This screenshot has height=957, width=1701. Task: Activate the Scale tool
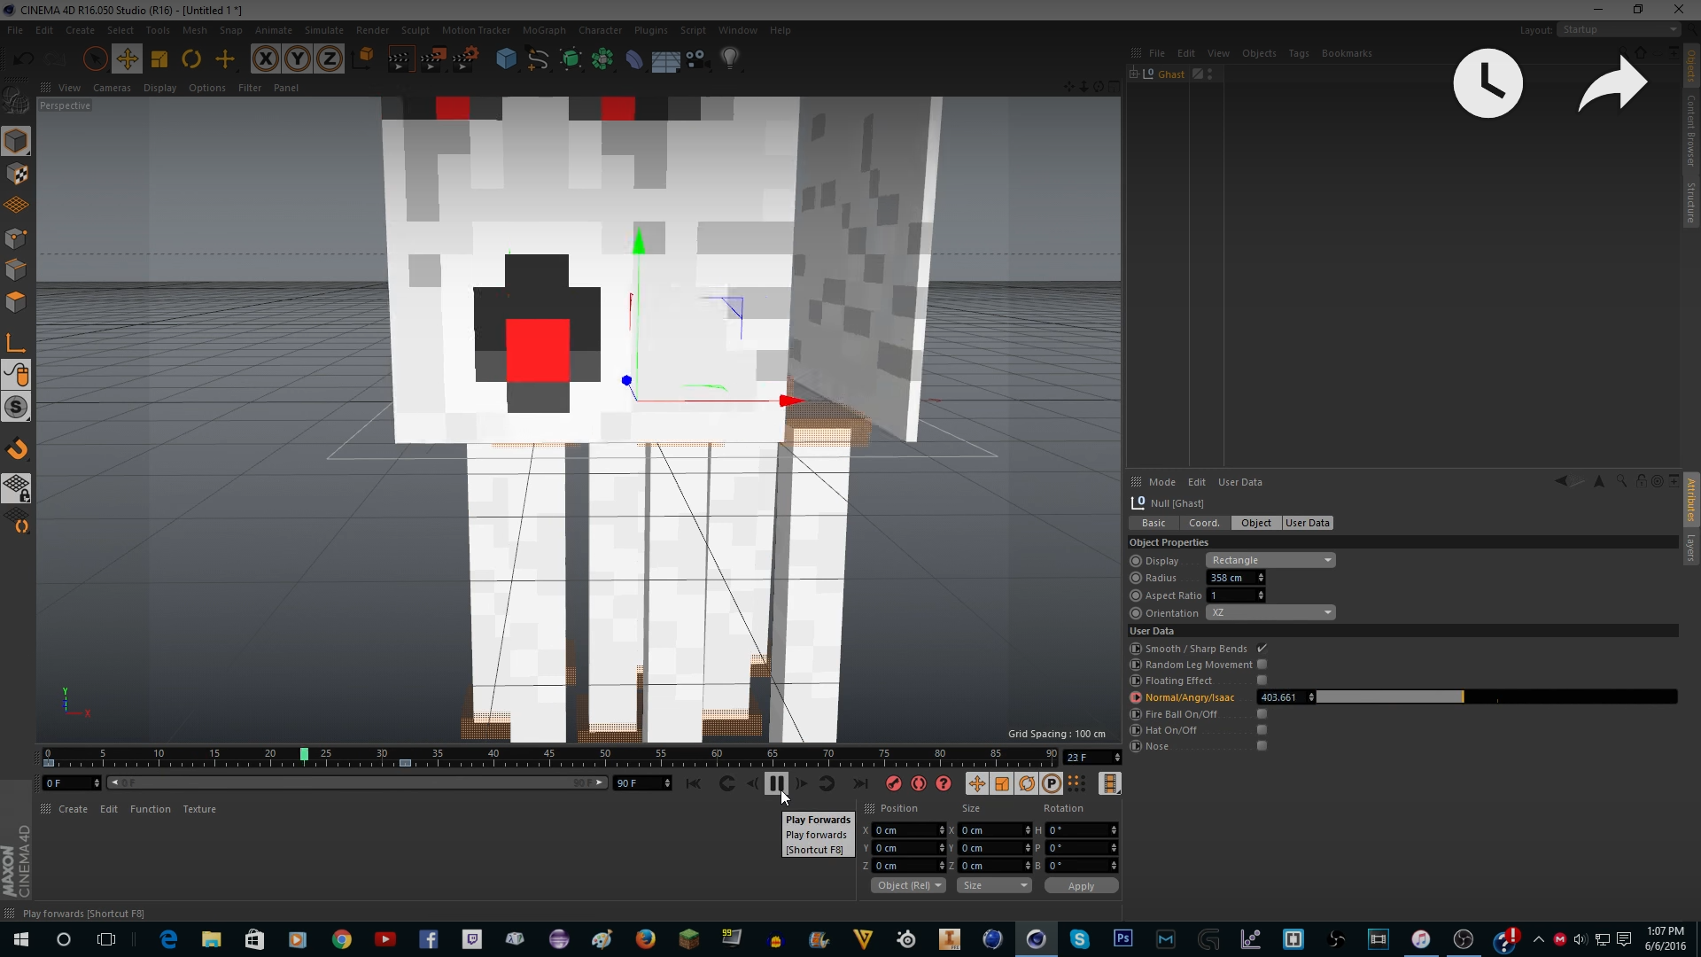coord(159,59)
